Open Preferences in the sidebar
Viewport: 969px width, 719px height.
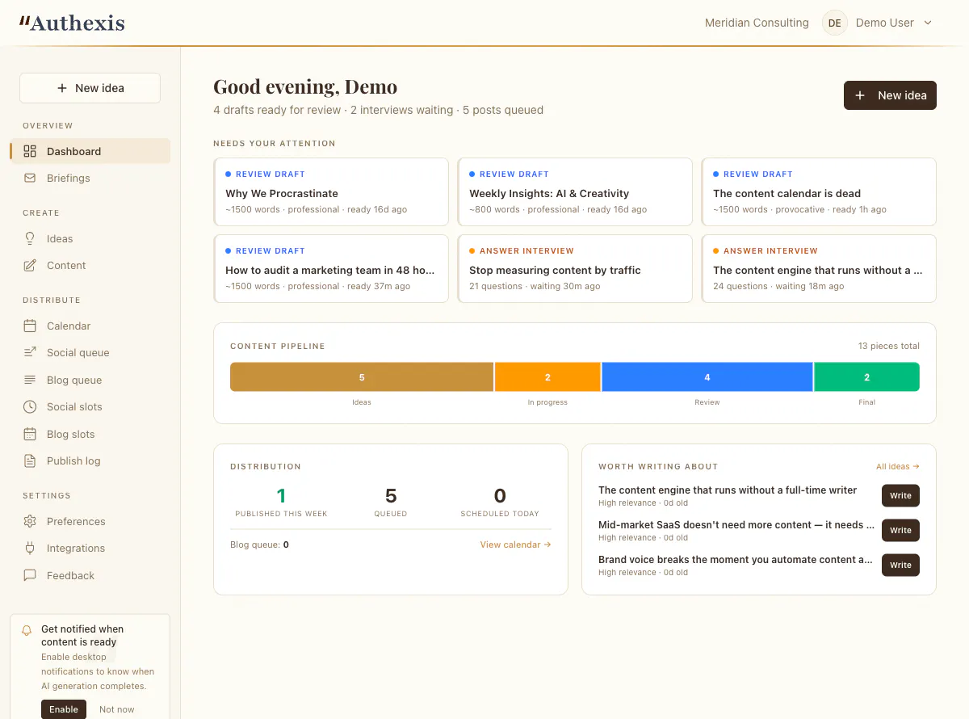tap(90, 521)
